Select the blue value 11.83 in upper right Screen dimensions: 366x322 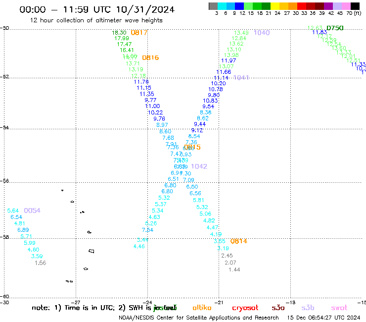(320, 33)
